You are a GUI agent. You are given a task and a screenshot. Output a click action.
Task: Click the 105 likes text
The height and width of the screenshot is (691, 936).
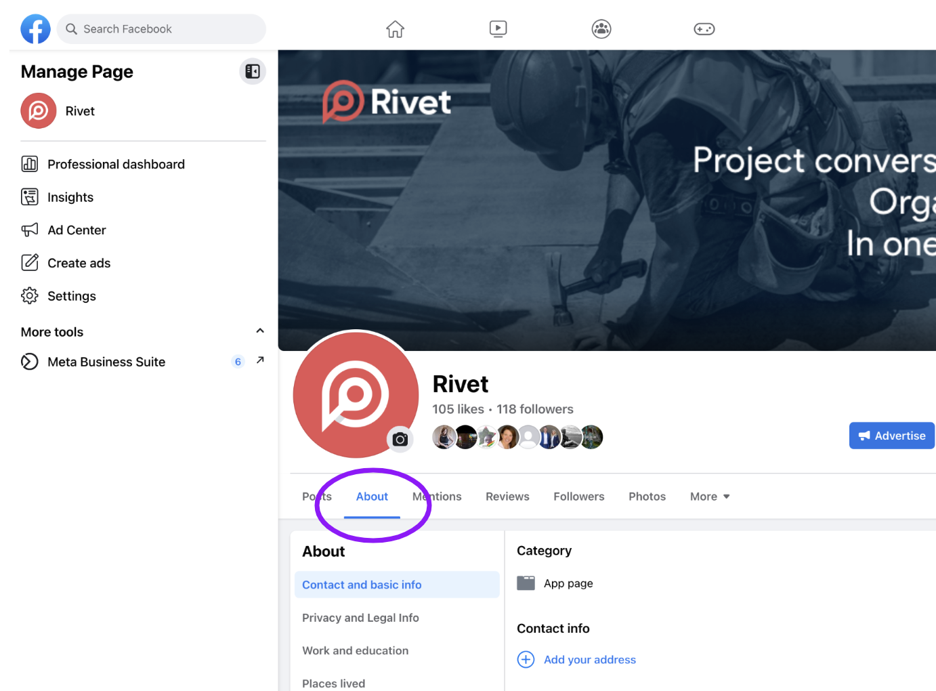pos(459,409)
